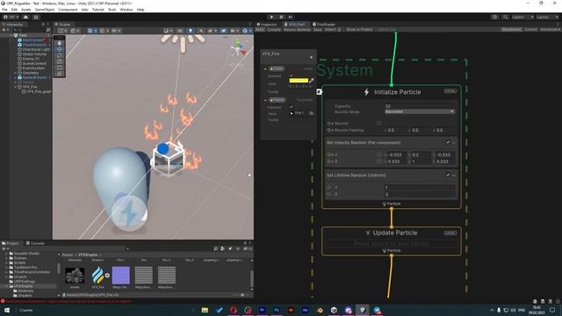Image resolution: width=562 pixels, height=316 pixels.
Task: Switch to the FireShader tab
Action: point(324,25)
